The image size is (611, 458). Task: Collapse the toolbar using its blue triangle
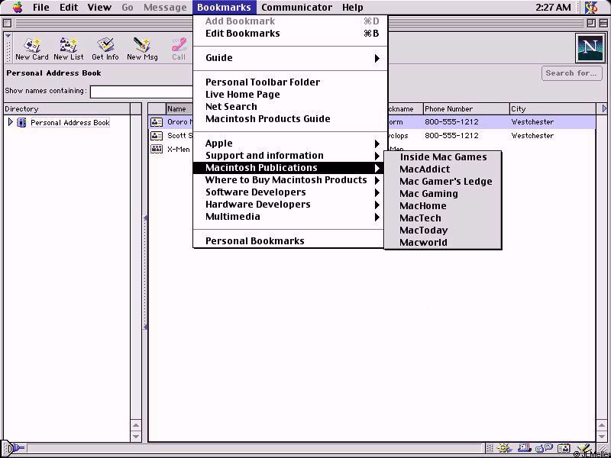click(x=8, y=36)
